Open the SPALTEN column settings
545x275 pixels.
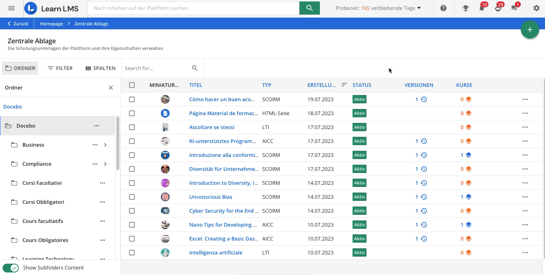point(100,68)
